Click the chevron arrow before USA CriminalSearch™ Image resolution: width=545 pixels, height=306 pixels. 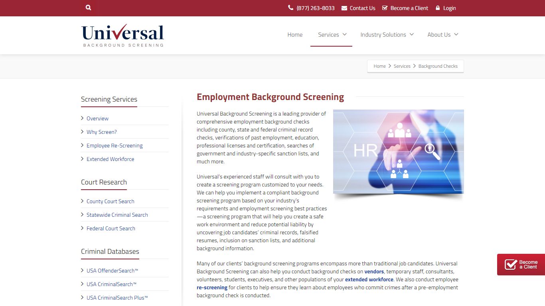pos(82,284)
